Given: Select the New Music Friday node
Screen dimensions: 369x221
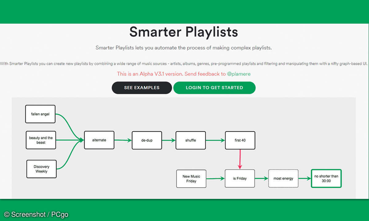Looking at the screenshot, I should point(191,179).
